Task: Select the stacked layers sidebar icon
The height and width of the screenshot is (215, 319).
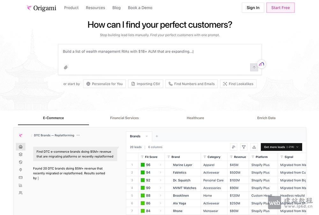Action: point(21,154)
